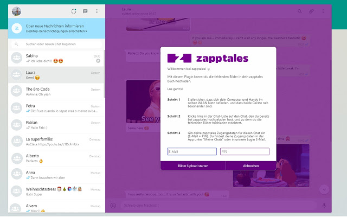This screenshot has height=217, width=347.
Task: Click Anna's avatar icon
Action: (x=17, y=175)
